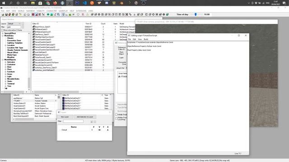The height and width of the screenshot is (162, 289).
Task: Open File Explorer from the taskbar
Action: [x=33, y=3]
